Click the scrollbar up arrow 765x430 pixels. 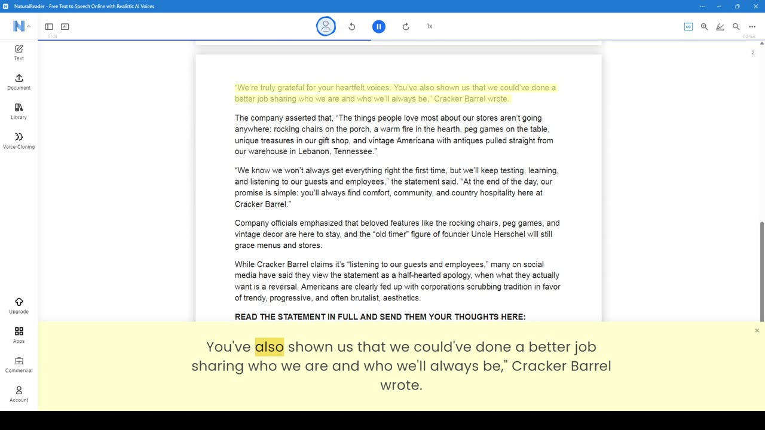pos(761,44)
